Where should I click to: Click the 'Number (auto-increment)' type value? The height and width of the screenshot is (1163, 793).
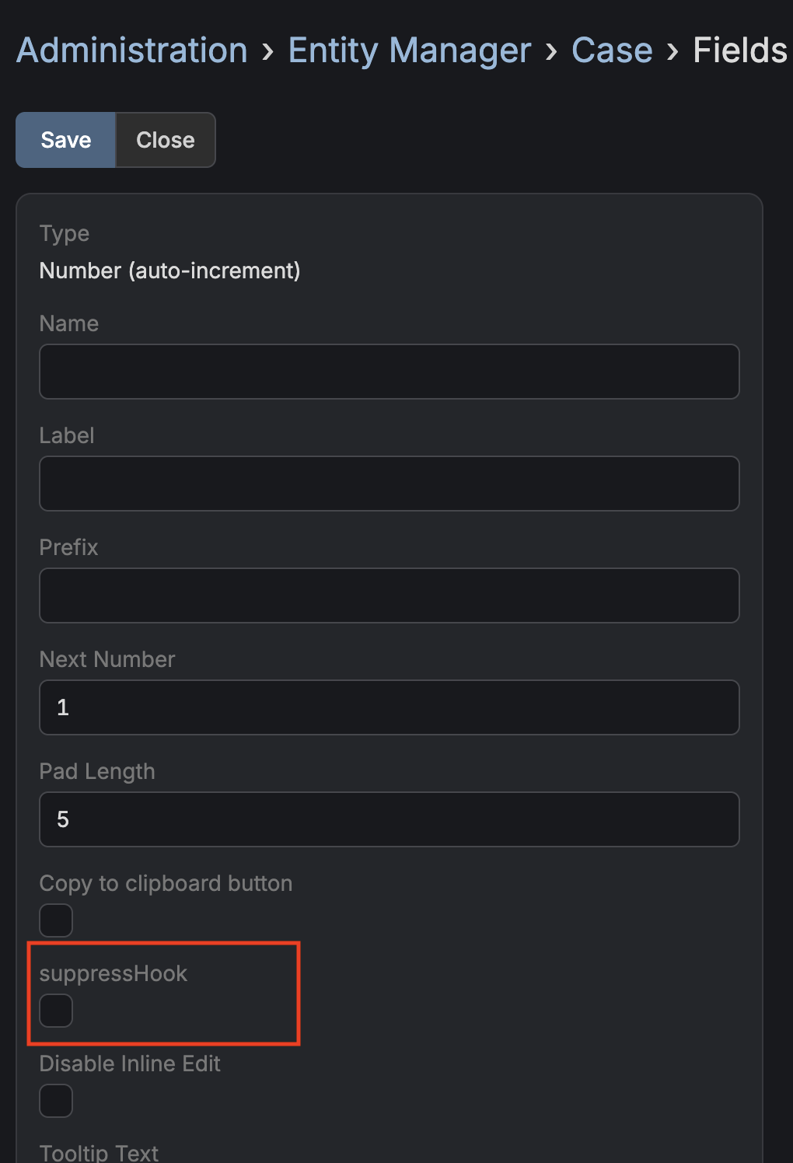pyautogui.click(x=169, y=271)
